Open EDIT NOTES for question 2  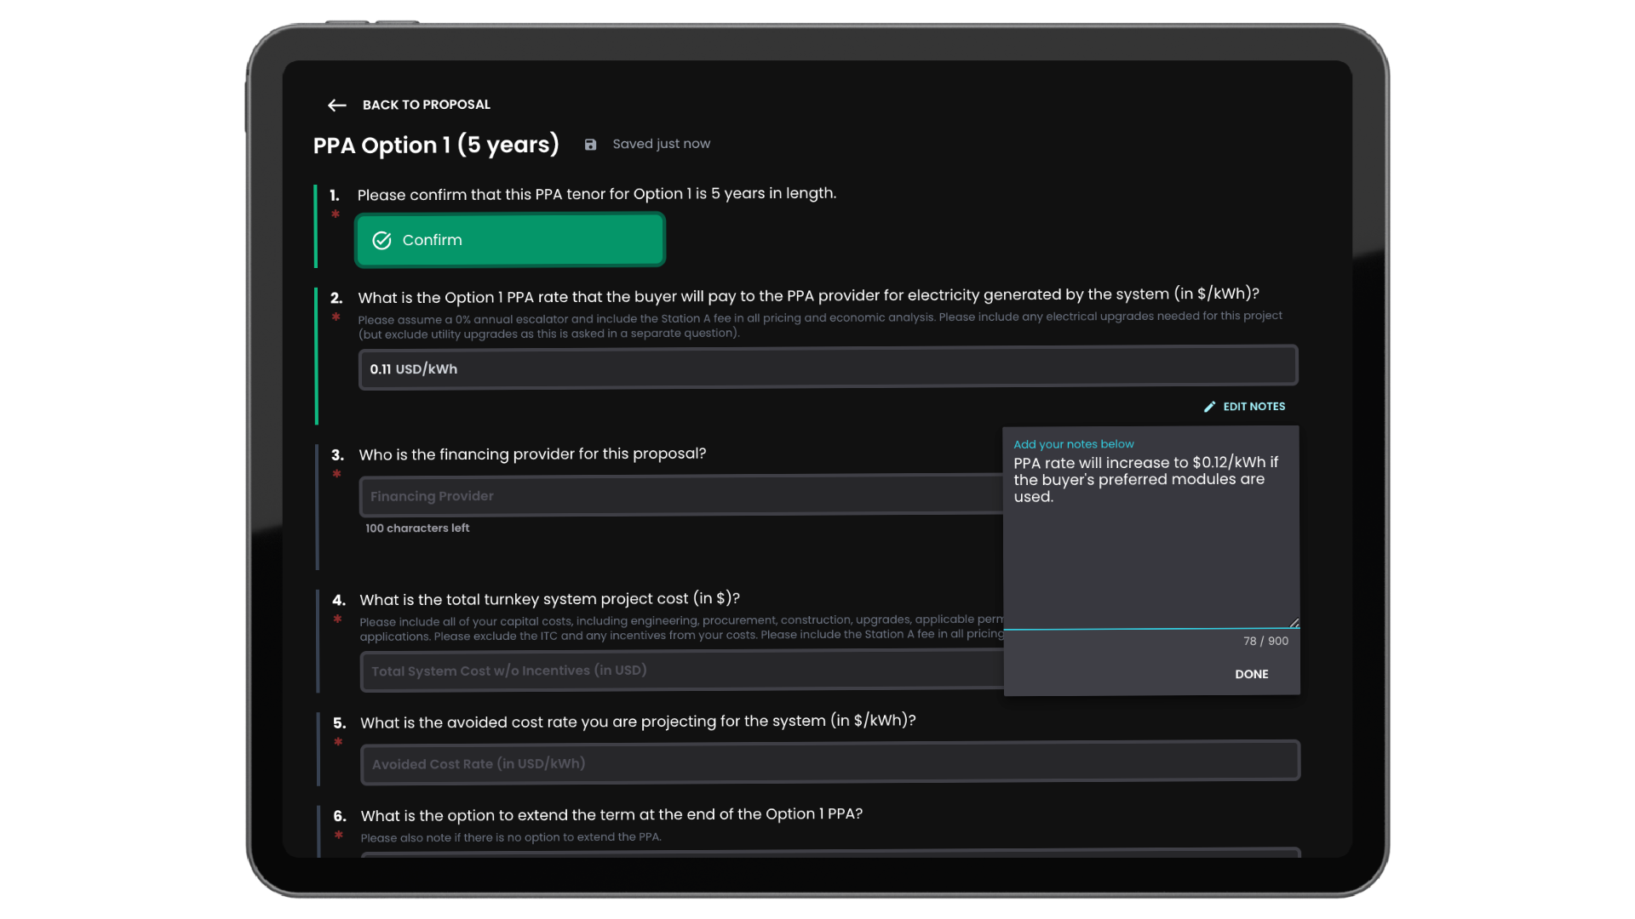point(1253,407)
